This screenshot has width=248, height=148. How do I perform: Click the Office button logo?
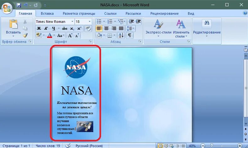[7, 8]
